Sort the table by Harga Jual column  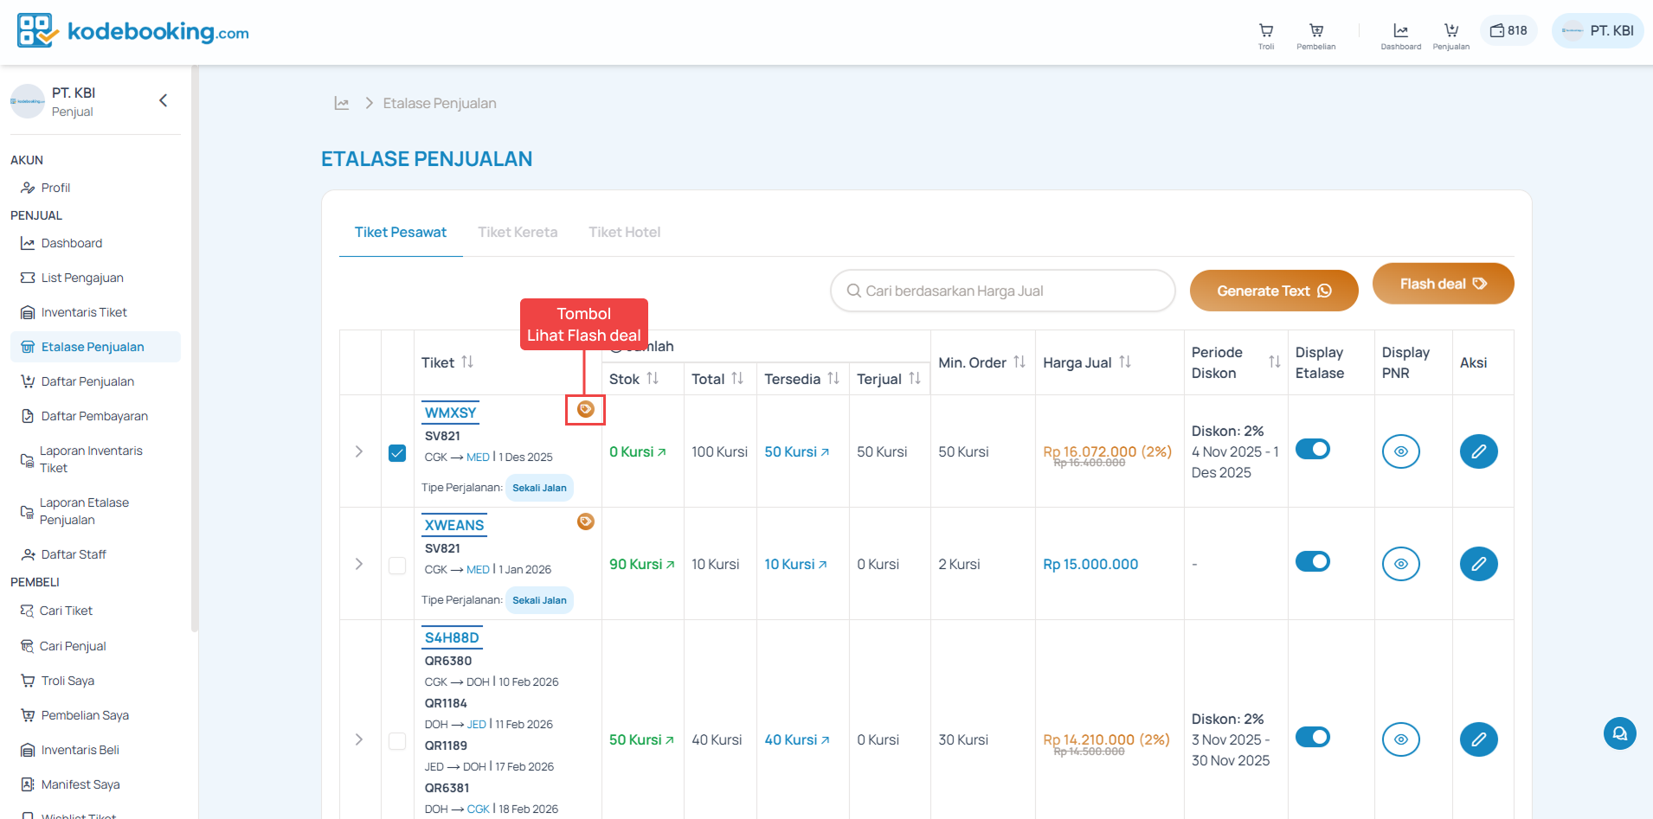point(1124,362)
